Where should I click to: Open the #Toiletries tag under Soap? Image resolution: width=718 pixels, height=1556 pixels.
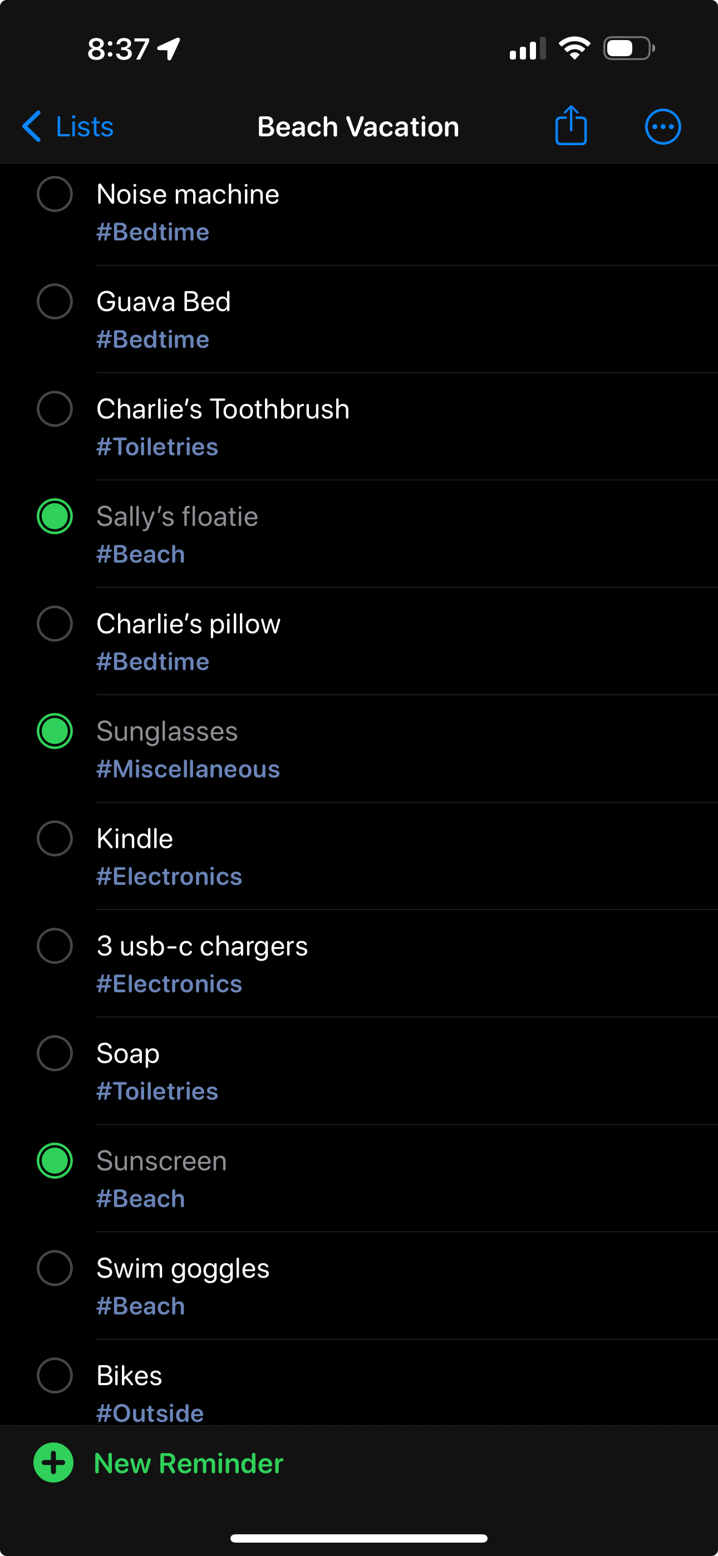[x=157, y=1091]
